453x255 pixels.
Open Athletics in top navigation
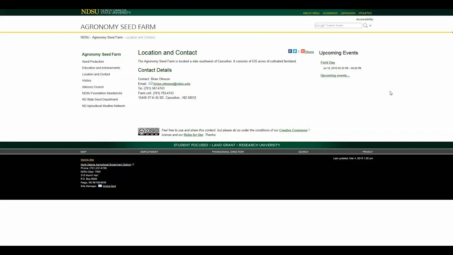tap(365, 13)
